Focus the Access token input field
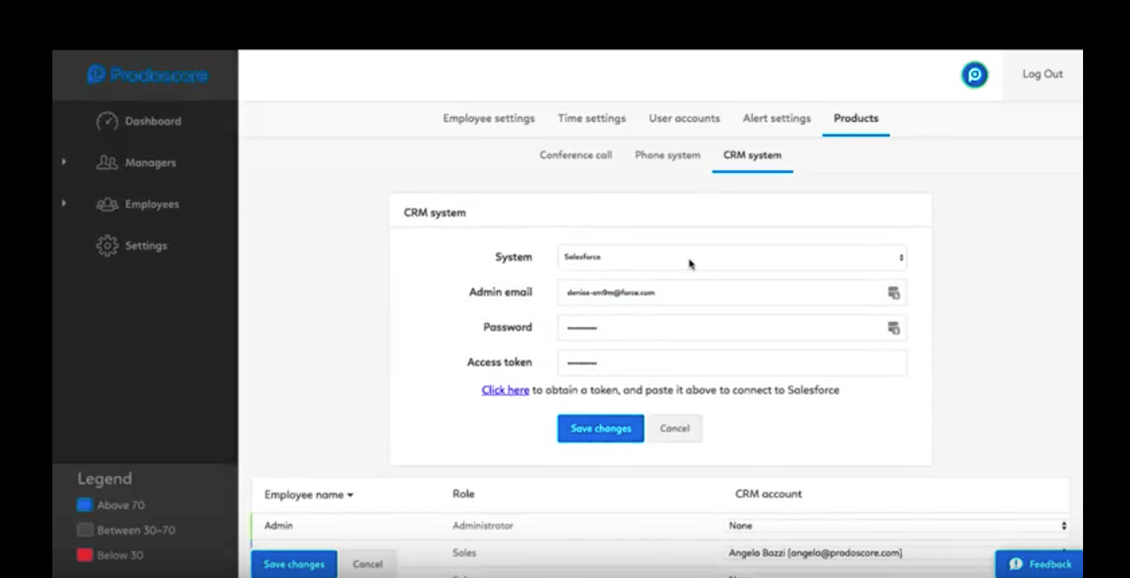Screen dimensions: 1130x578 coord(732,363)
